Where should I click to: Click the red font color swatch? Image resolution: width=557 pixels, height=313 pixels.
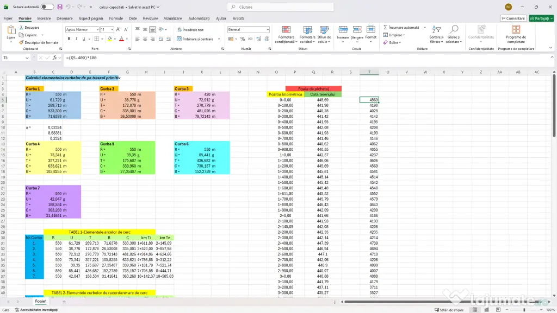click(x=121, y=39)
